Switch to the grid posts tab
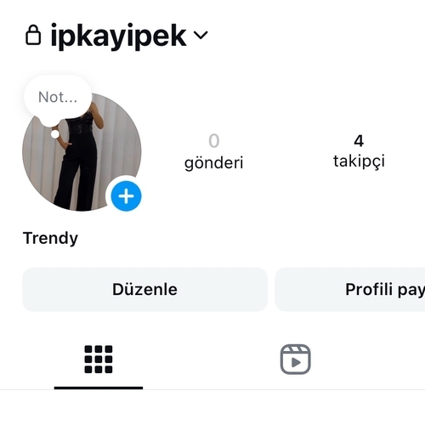Viewport: 425px width, 425px height. tap(99, 359)
